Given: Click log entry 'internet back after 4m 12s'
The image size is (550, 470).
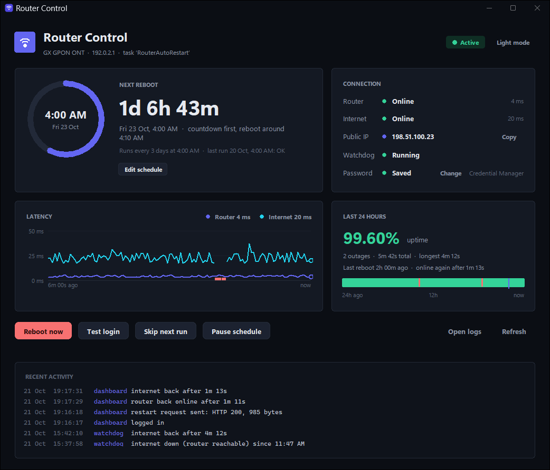Looking at the screenshot, I should coord(179,433).
